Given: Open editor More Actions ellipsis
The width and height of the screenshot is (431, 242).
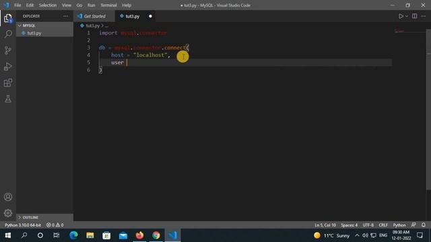Looking at the screenshot, I should [423, 16].
